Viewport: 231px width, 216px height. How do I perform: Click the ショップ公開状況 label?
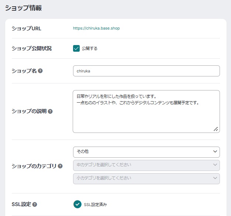tap(32, 48)
